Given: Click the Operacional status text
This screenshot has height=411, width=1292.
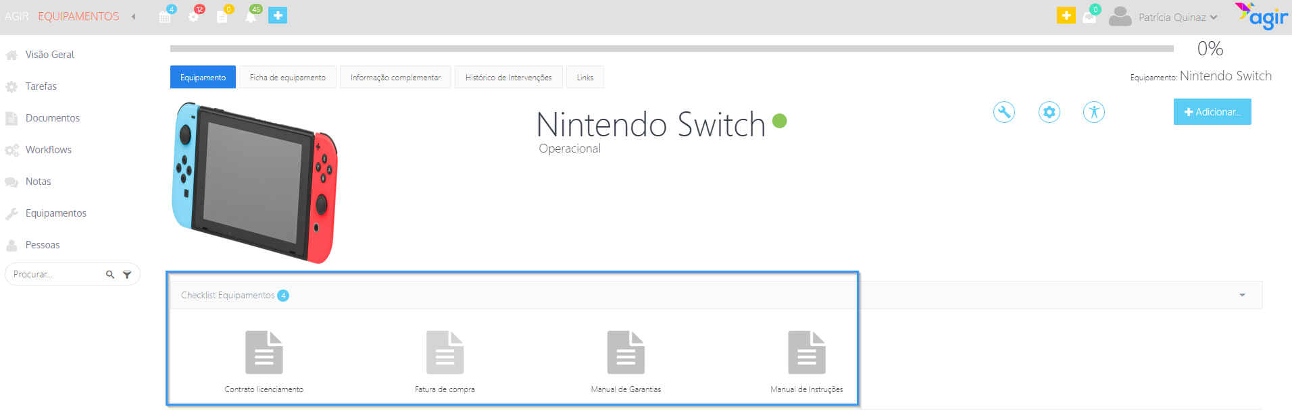Looking at the screenshot, I should (x=570, y=148).
